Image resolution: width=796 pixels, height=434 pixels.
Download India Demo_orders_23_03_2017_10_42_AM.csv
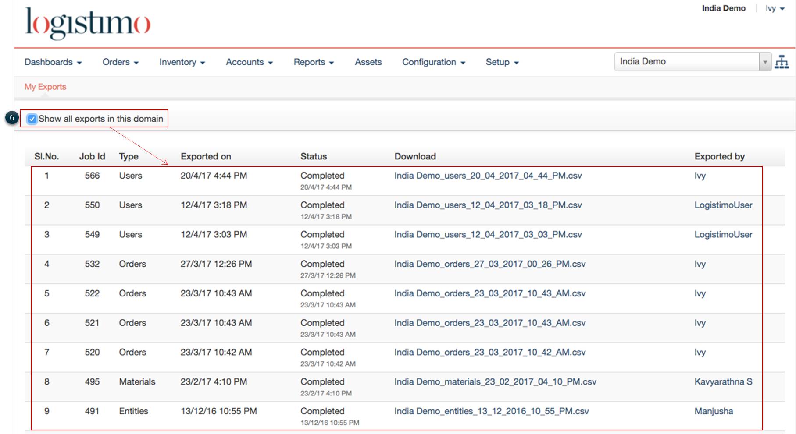pyautogui.click(x=490, y=352)
